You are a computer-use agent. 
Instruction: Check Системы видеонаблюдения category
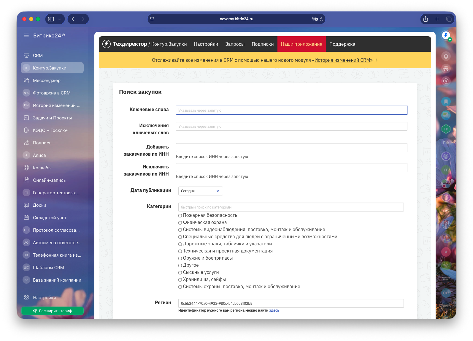[x=180, y=230]
